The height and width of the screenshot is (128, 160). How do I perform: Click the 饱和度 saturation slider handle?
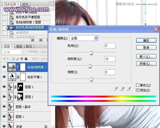pyautogui.click(x=90, y=66)
